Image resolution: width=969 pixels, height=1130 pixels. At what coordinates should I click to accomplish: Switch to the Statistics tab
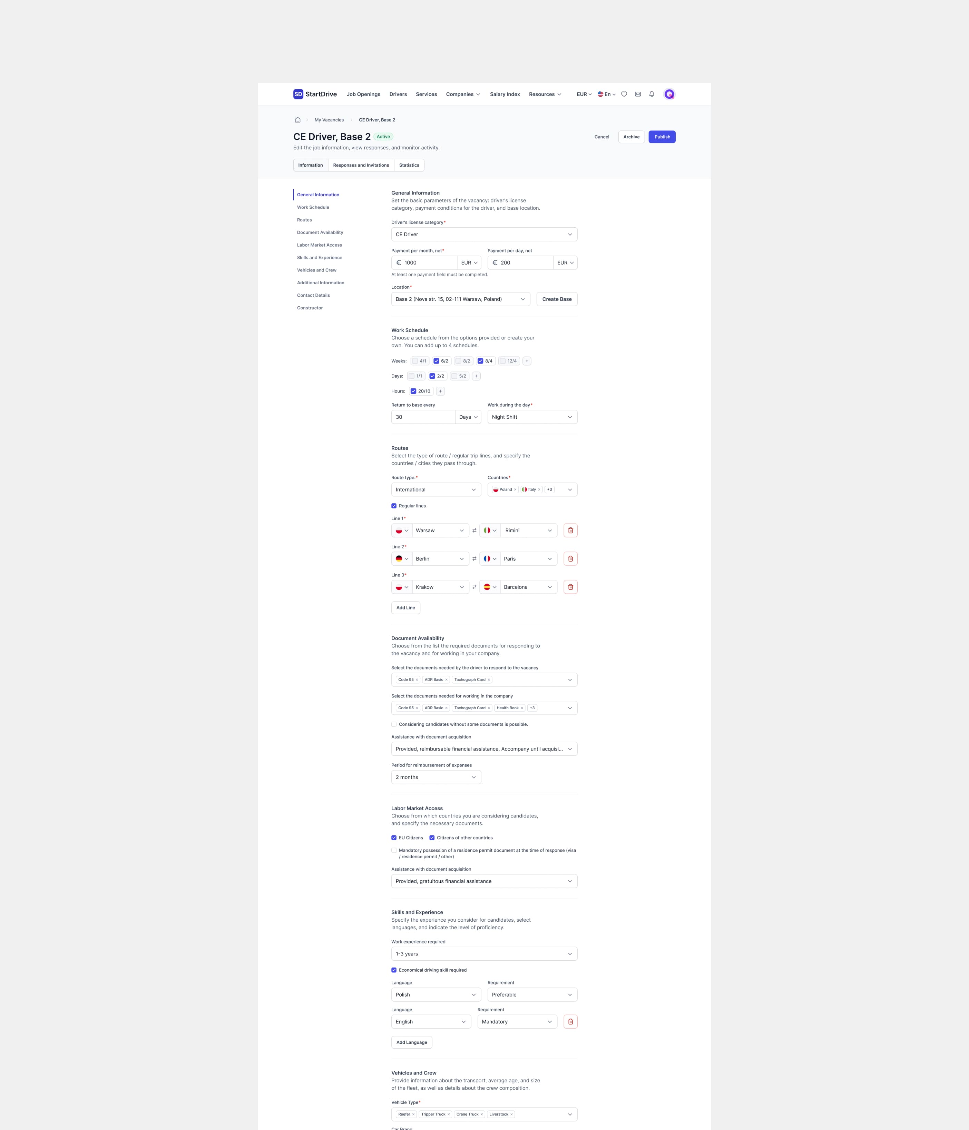click(409, 165)
